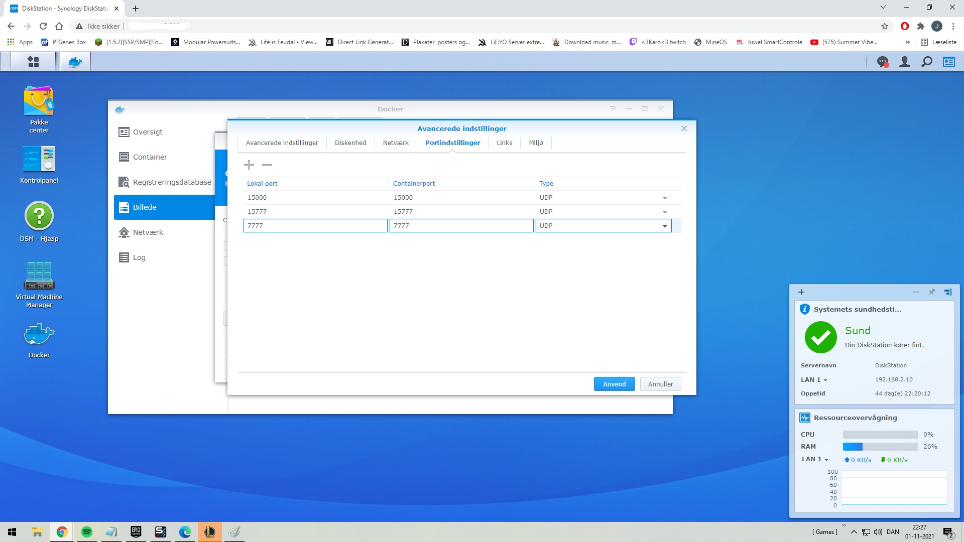964x542 pixels.
Task: Switch to the Netværk tab in Avancerede indstillinger
Action: click(396, 143)
